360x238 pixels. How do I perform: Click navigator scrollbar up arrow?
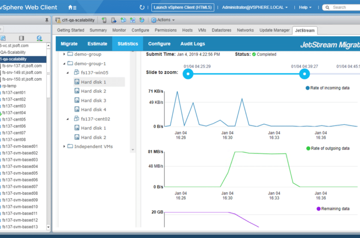point(48,46)
